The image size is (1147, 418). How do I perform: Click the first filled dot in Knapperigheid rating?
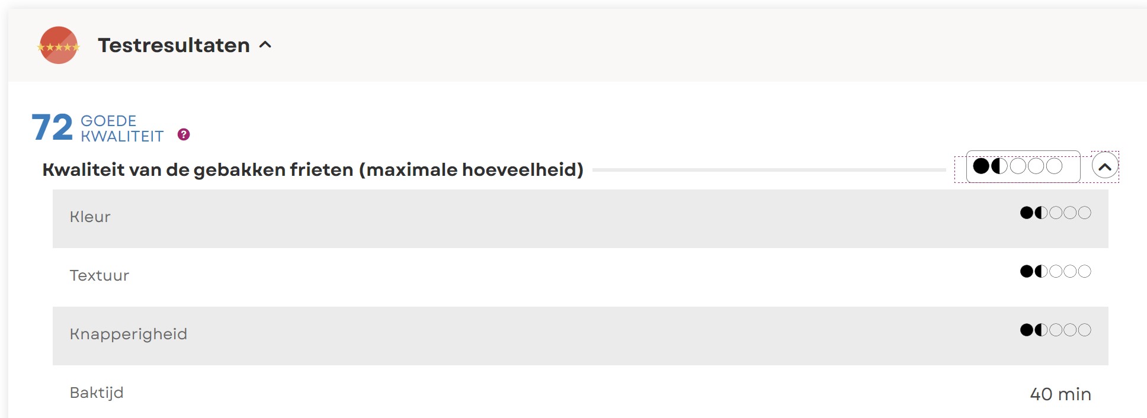(1027, 330)
